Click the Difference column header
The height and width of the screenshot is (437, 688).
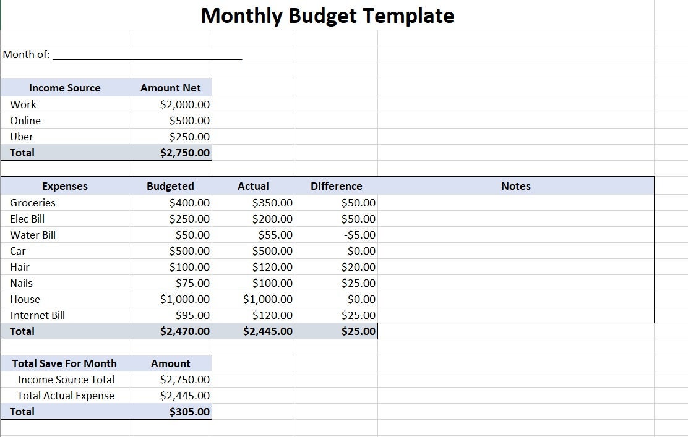point(336,186)
